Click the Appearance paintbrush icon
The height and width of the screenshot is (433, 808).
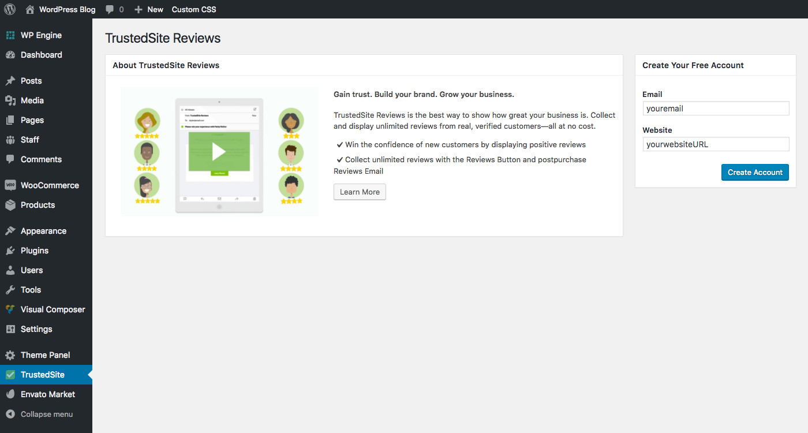(x=10, y=231)
